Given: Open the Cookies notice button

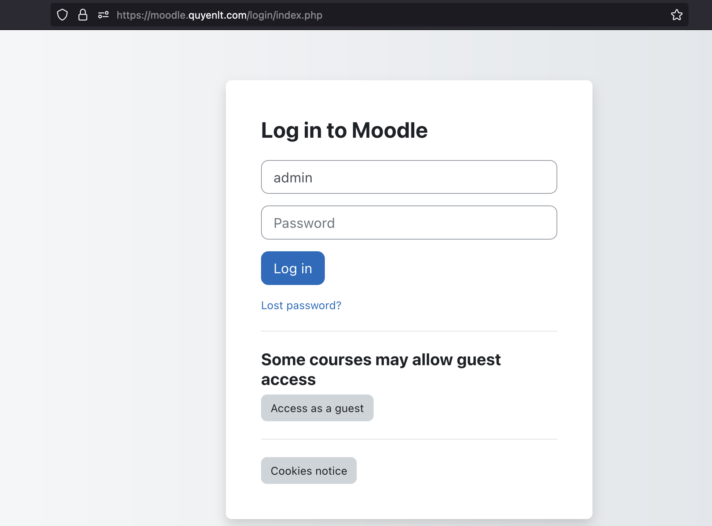Looking at the screenshot, I should (309, 471).
